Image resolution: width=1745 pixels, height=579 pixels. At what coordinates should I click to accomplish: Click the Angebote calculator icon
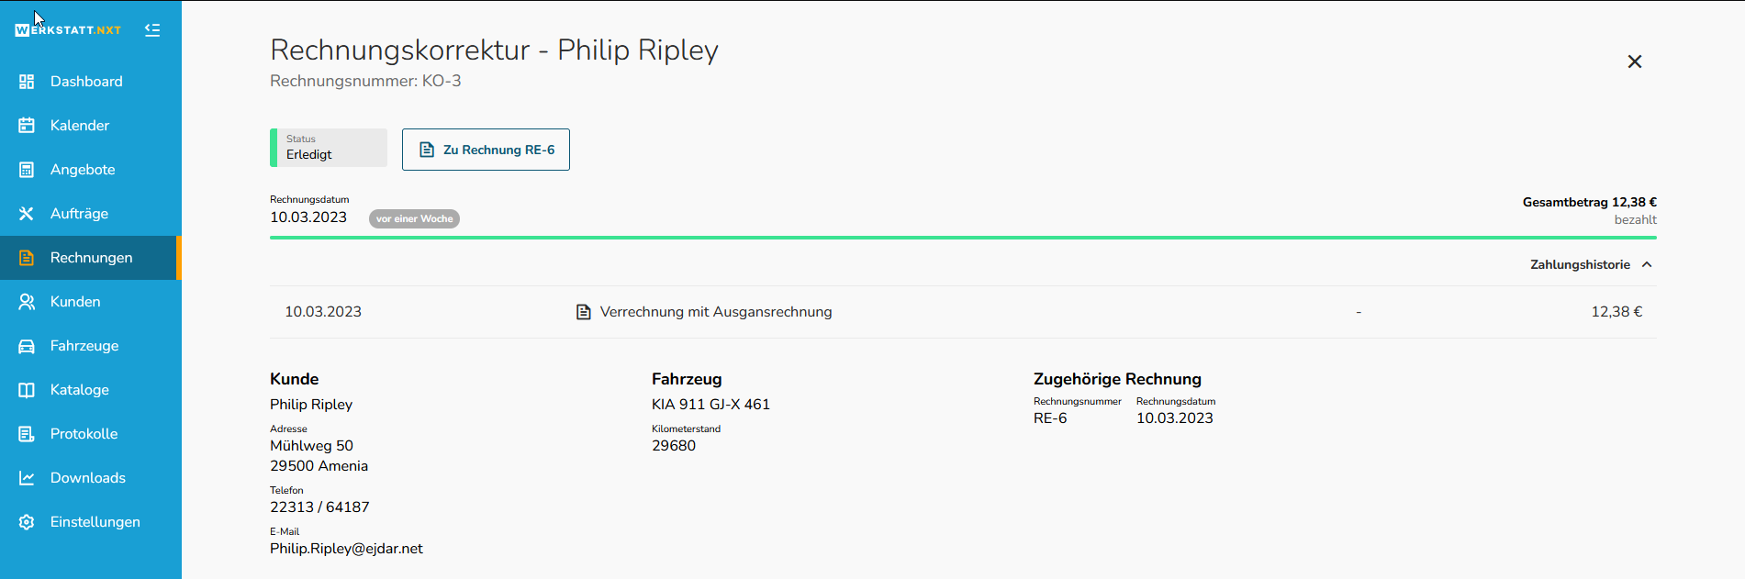(27, 170)
